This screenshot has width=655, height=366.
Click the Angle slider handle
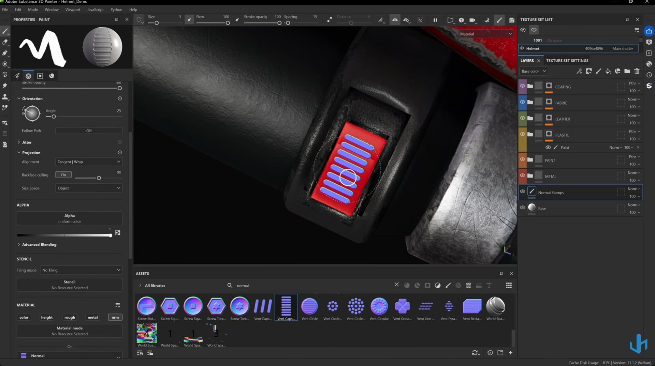coord(54,117)
